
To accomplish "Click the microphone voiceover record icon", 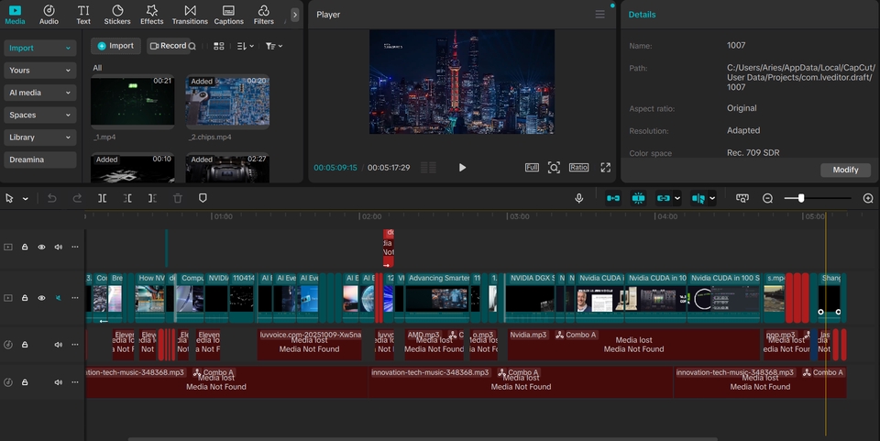I will click(579, 198).
